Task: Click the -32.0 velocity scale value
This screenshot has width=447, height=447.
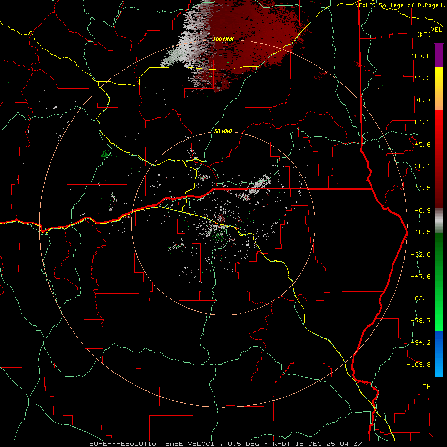Action: pos(421,255)
